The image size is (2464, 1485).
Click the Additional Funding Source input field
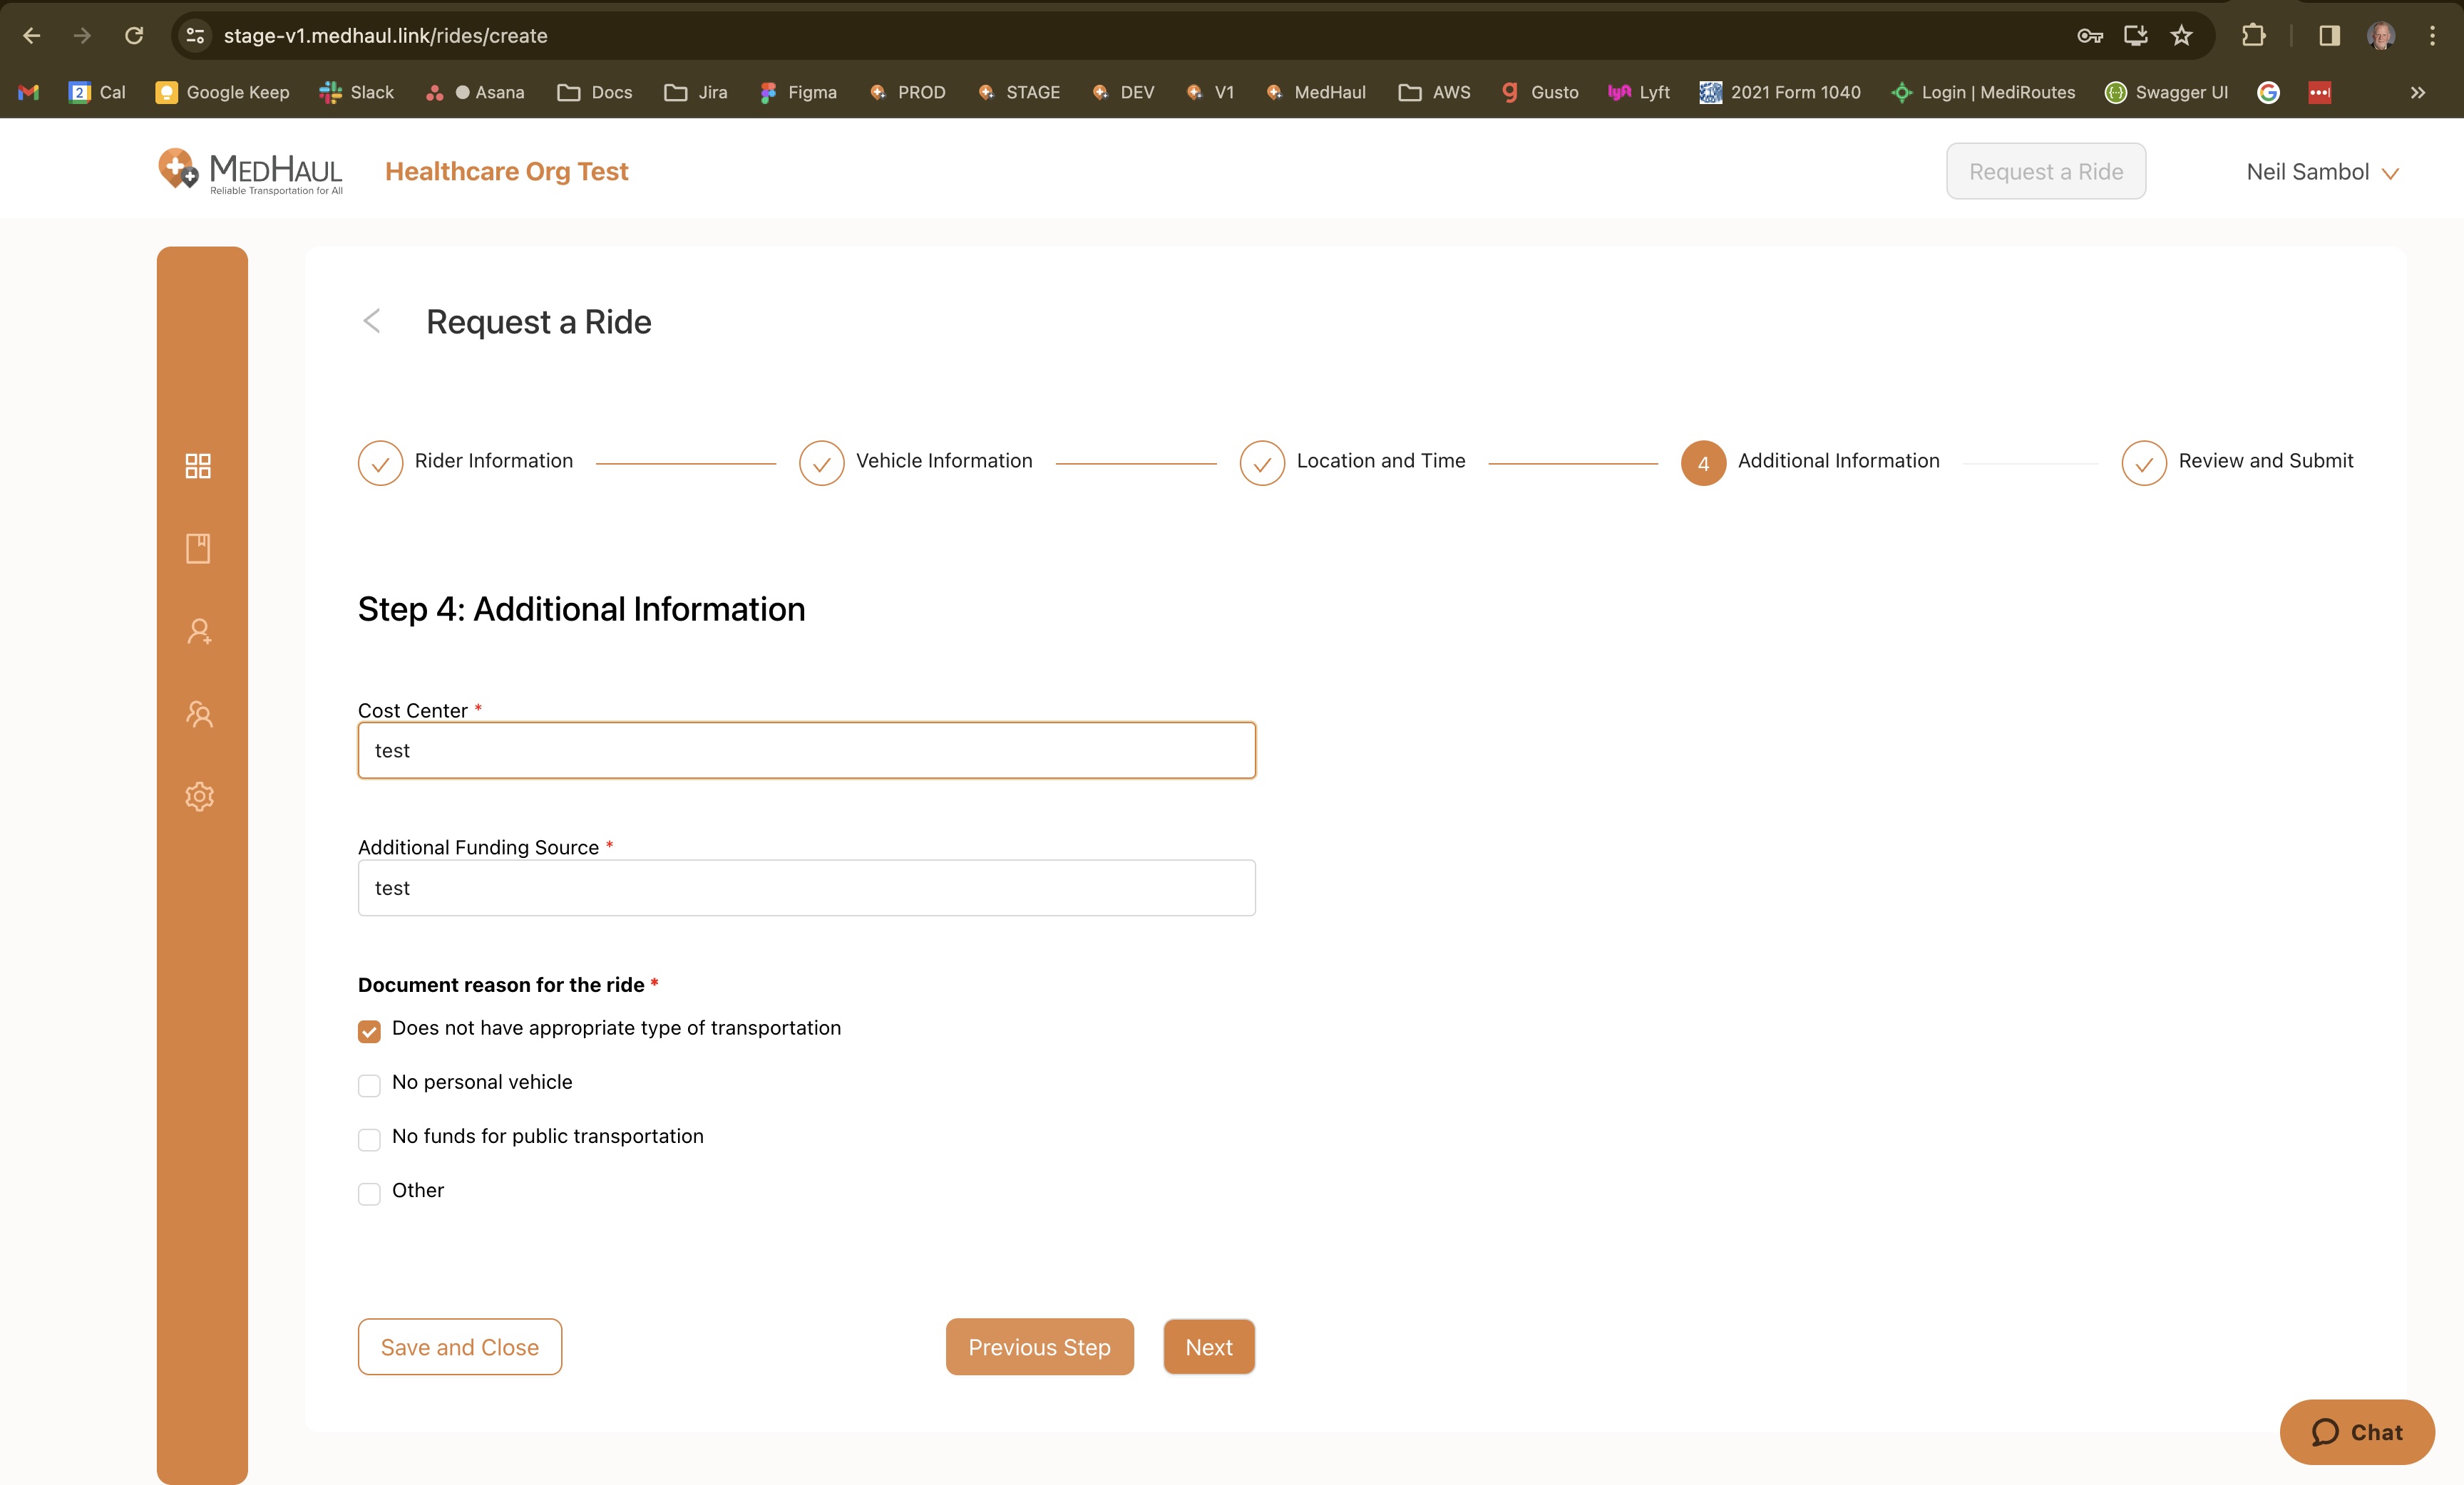(x=807, y=887)
